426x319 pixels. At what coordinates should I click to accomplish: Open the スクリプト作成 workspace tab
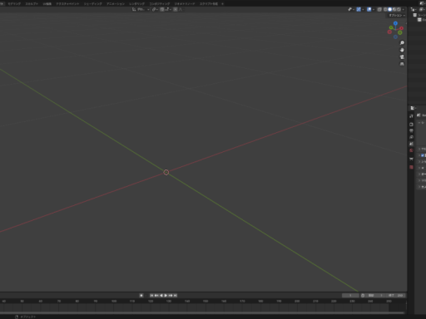coord(209,4)
